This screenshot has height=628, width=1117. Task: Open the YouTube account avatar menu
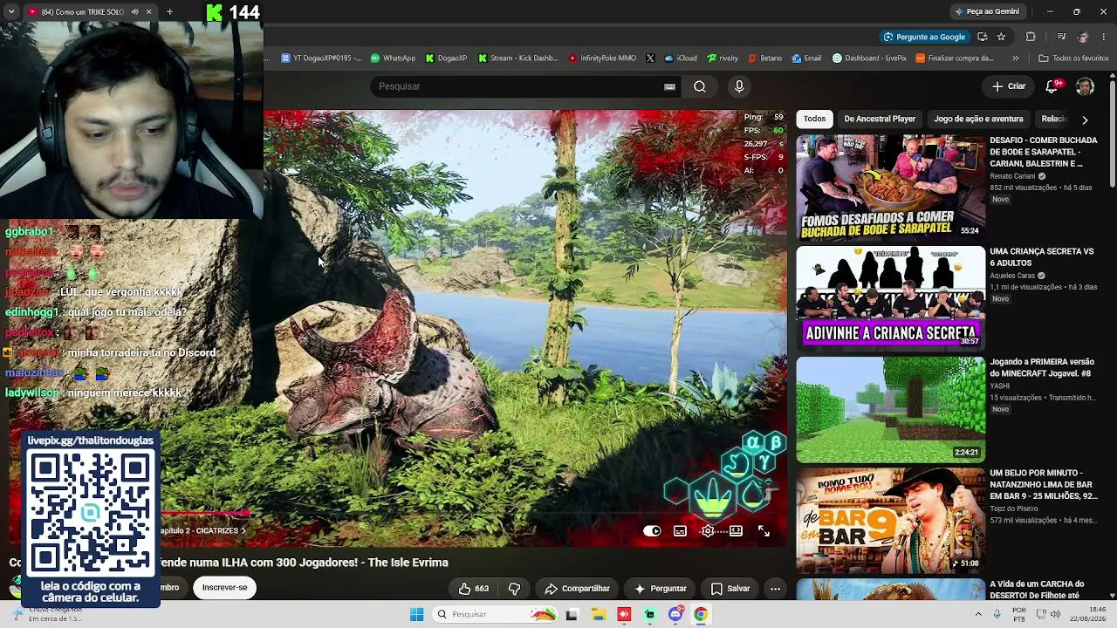[1085, 86]
